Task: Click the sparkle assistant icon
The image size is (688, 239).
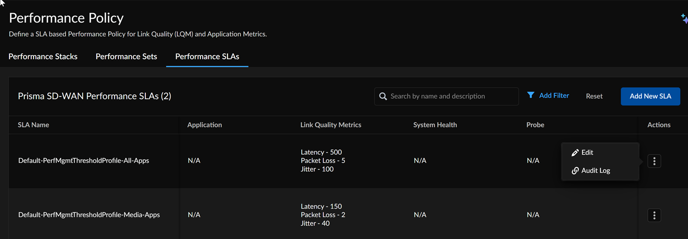Action: 684,18
